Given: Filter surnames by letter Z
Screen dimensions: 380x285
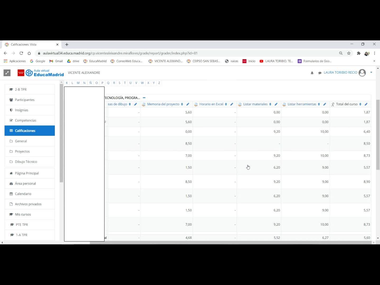Looking at the screenshot, I should [159, 83].
